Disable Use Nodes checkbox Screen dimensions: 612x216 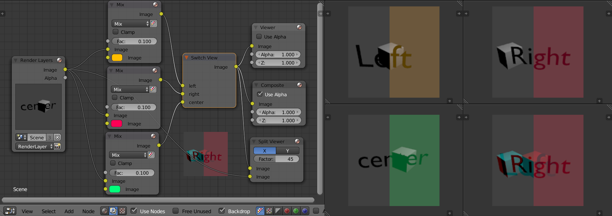tap(134, 211)
